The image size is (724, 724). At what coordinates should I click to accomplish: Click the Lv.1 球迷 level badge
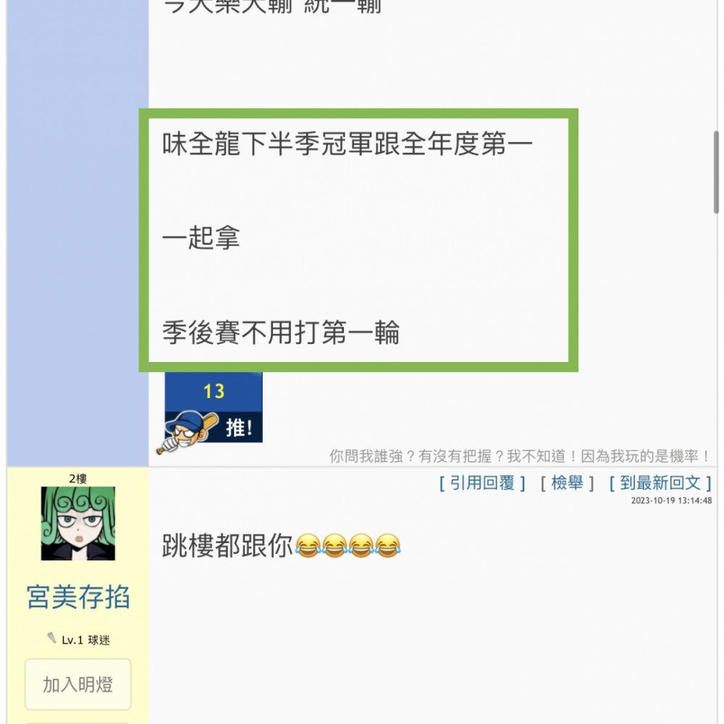[x=85, y=640]
